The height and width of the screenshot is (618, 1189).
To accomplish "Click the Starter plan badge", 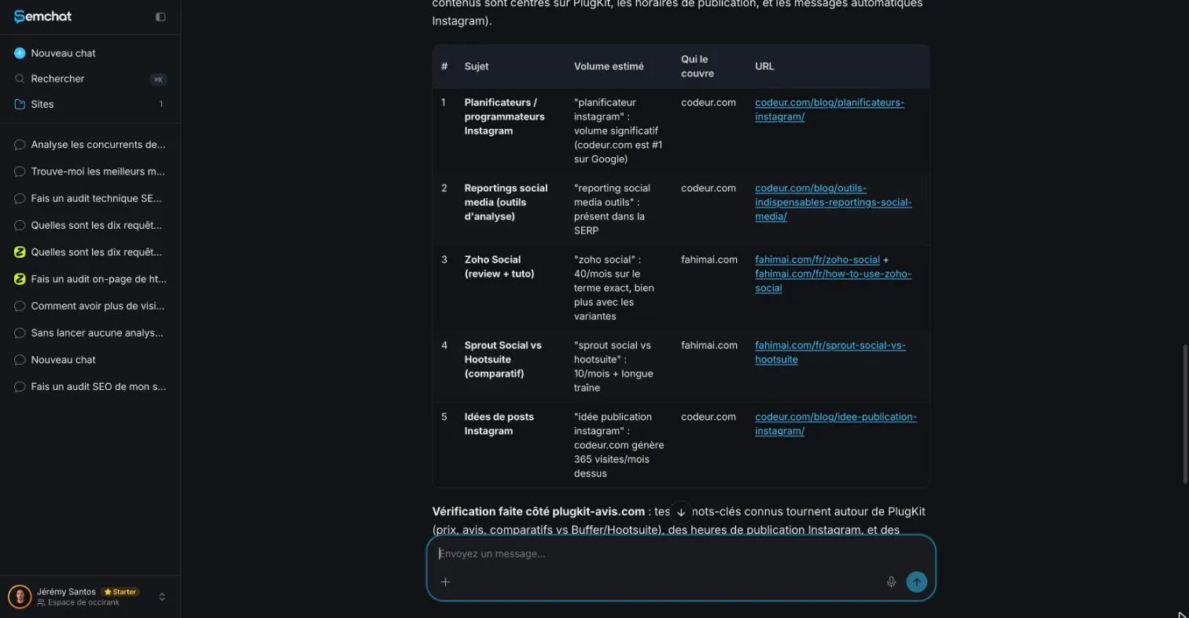I will (x=120, y=592).
